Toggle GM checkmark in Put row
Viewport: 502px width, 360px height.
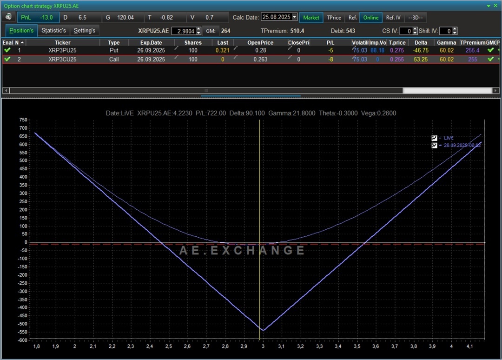(490, 50)
